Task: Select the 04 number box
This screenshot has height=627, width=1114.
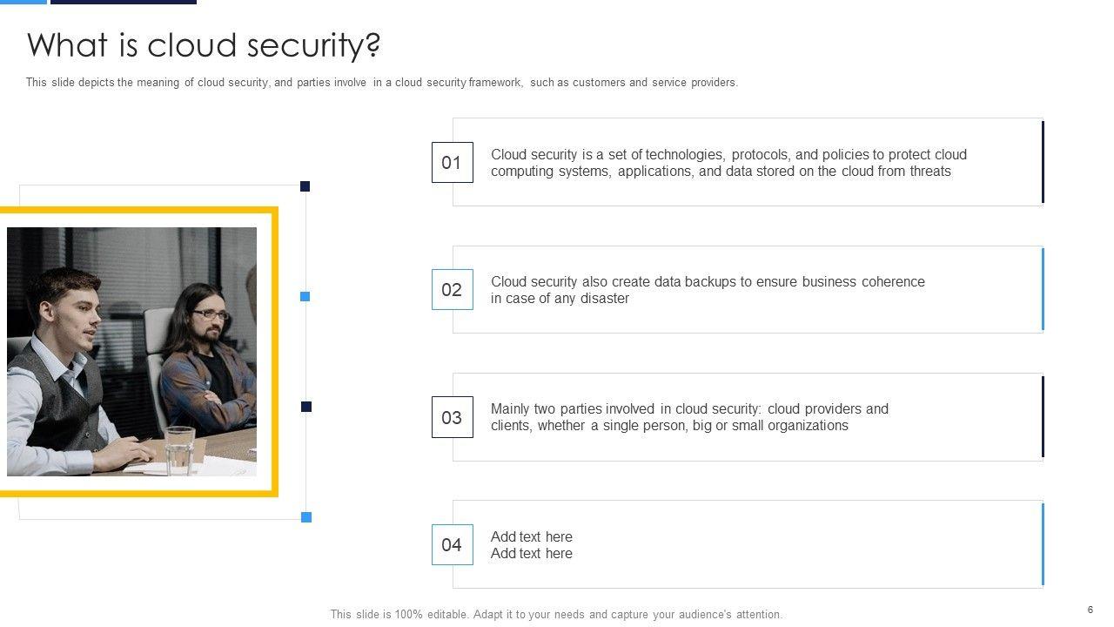Action: tap(452, 544)
